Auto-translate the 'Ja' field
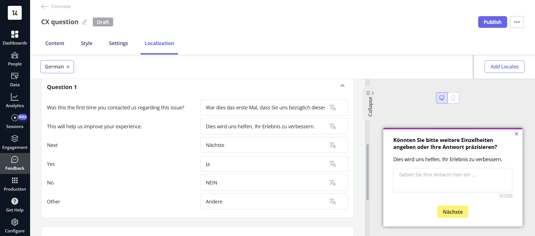Screen dimensions: 535x236 [x=332, y=164]
